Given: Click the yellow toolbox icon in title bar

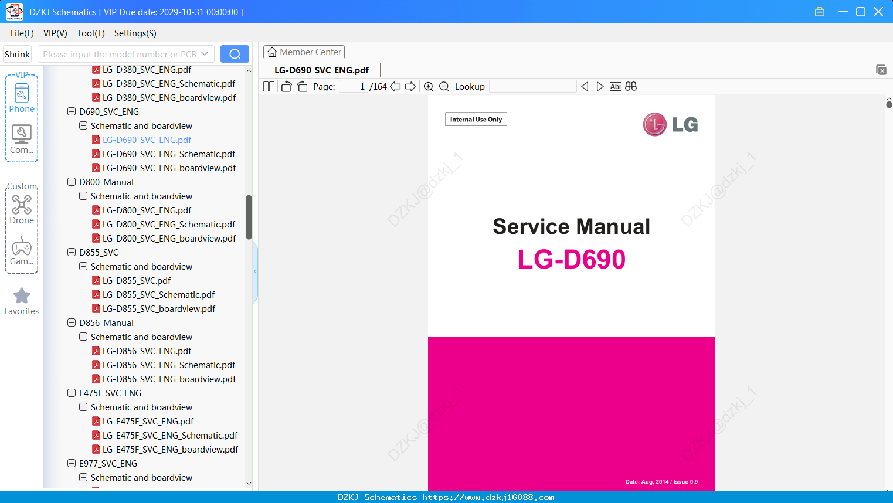Looking at the screenshot, I should pos(820,12).
